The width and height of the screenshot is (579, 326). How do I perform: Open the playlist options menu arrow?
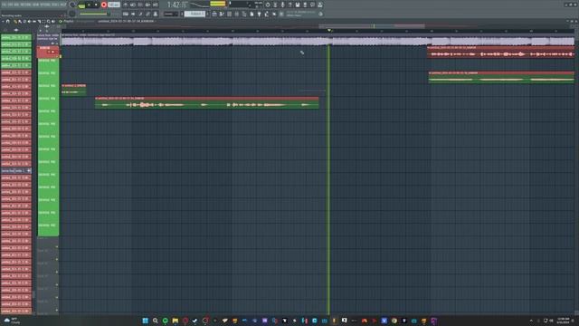click(x=3, y=21)
